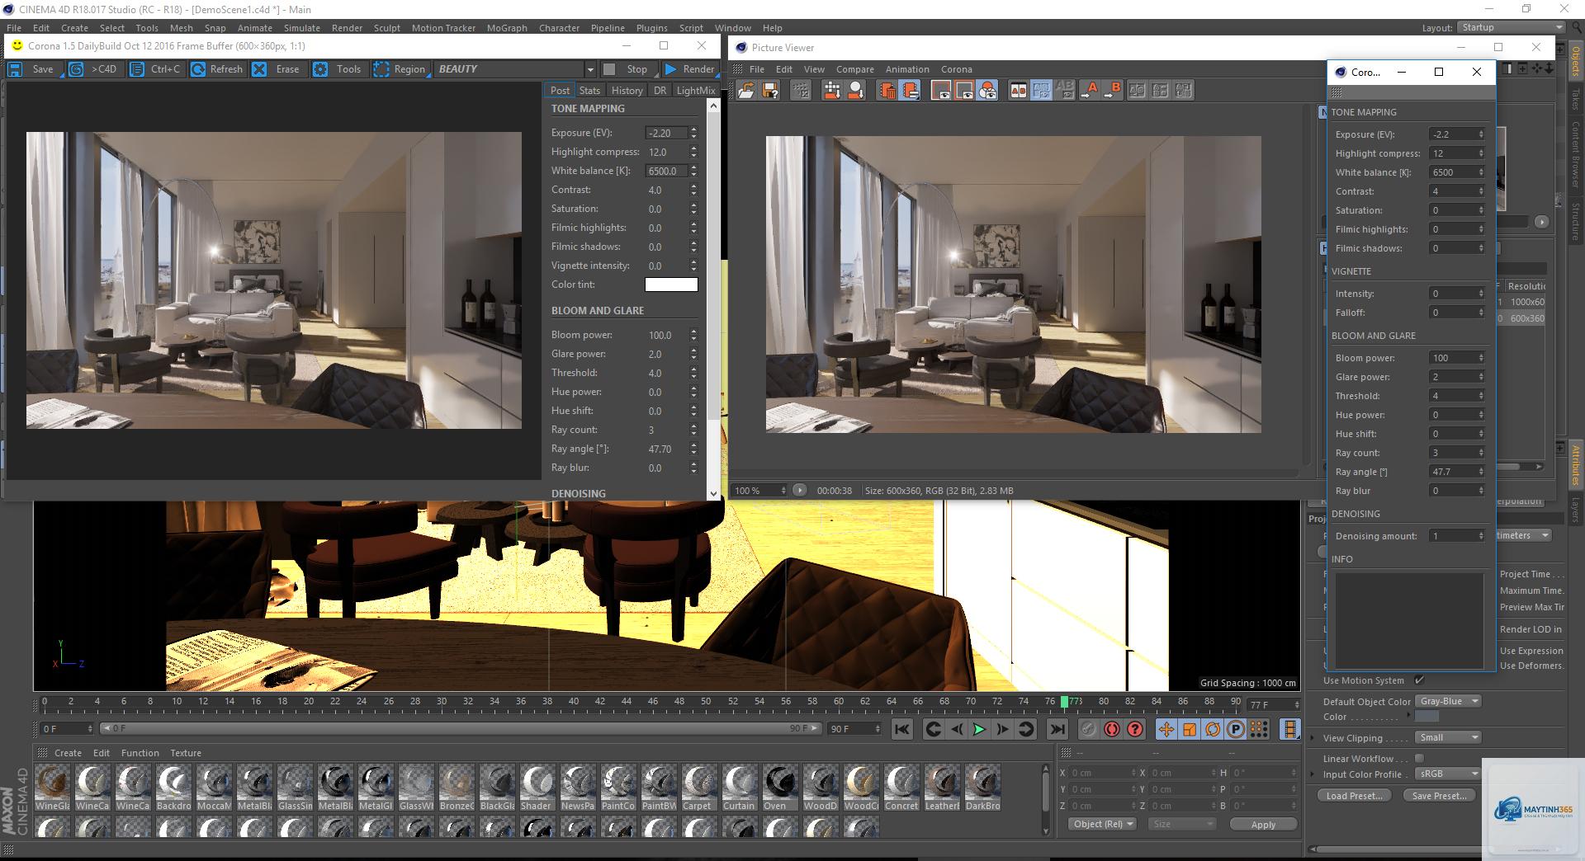
Task: Click the green timeline playhead at frame 77
Action: 1064,702
